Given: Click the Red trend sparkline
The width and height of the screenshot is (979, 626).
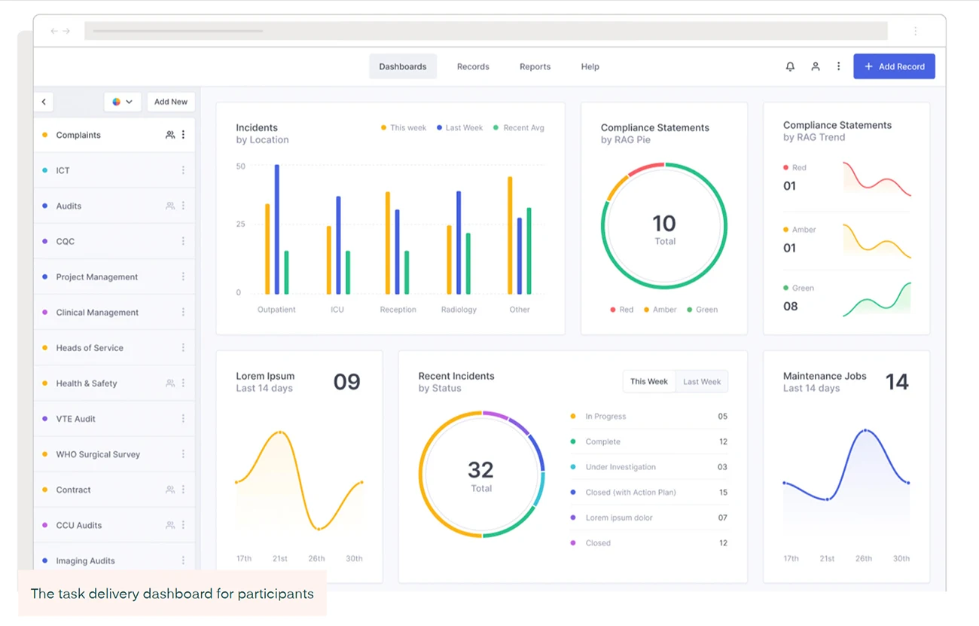Looking at the screenshot, I should 877,179.
